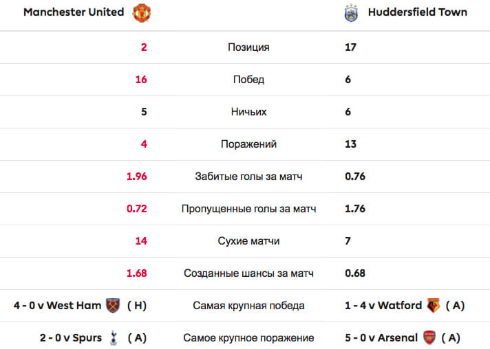This screenshot has width=490, height=349.
Task: Select the '2 - 0 v Spurs' result
Action: (x=71, y=338)
